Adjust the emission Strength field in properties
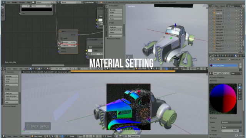This screenshot has height=138, width=246. (230, 130)
